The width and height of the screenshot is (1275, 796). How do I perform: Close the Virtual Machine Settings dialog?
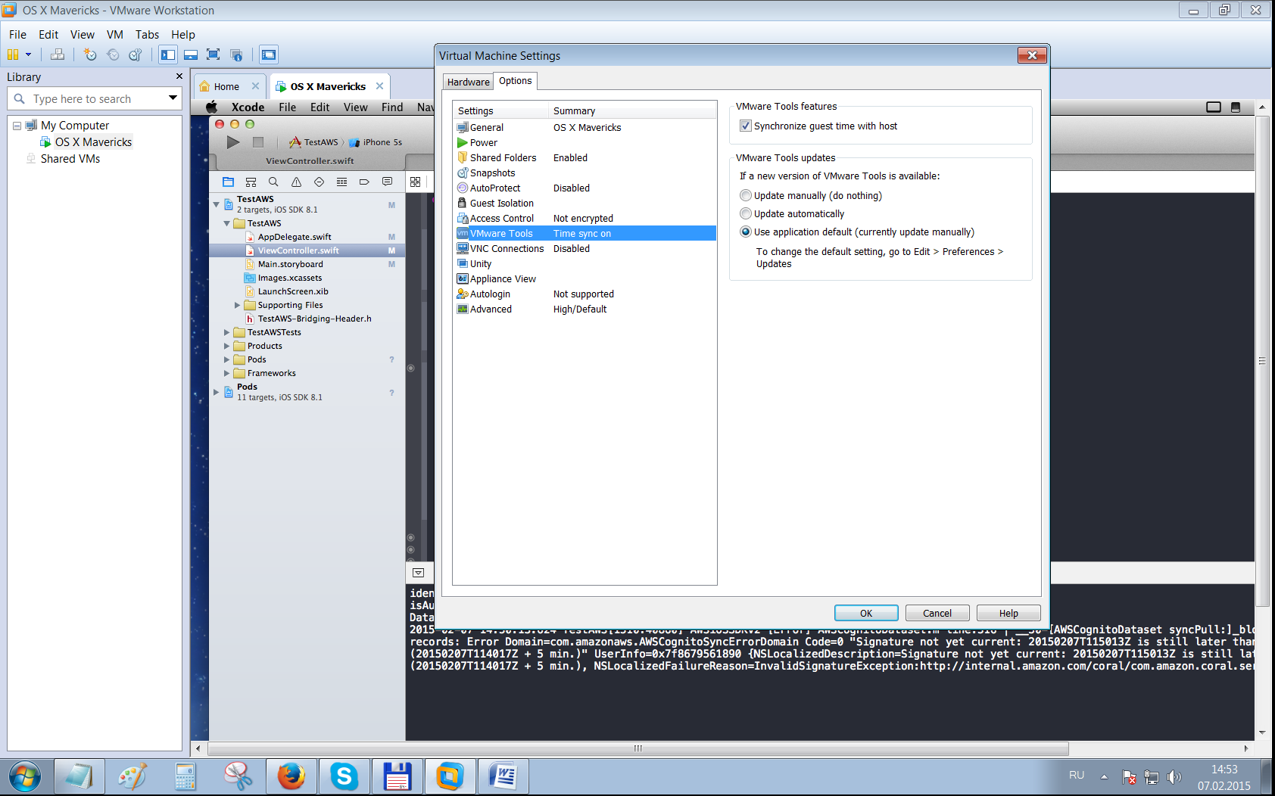click(1032, 55)
